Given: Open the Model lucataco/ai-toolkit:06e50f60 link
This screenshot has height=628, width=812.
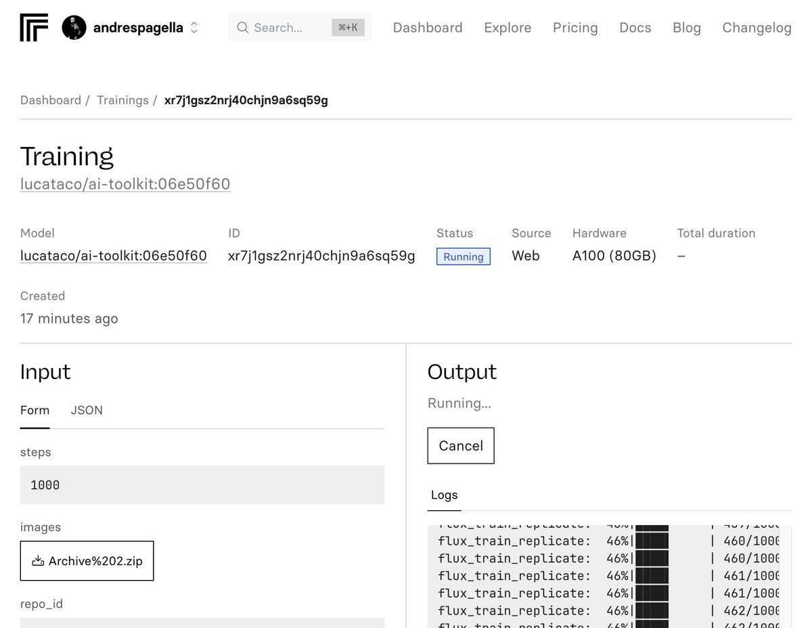Looking at the screenshot, I should (x=114, y=256).
